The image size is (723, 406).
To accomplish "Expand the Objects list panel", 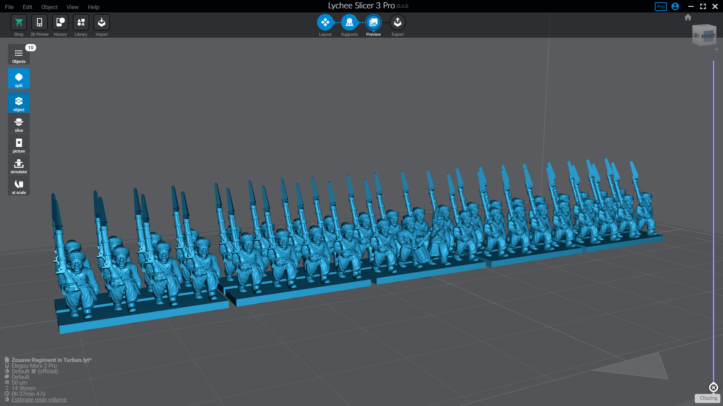I will pyautogui.click(x=18, y=54).
